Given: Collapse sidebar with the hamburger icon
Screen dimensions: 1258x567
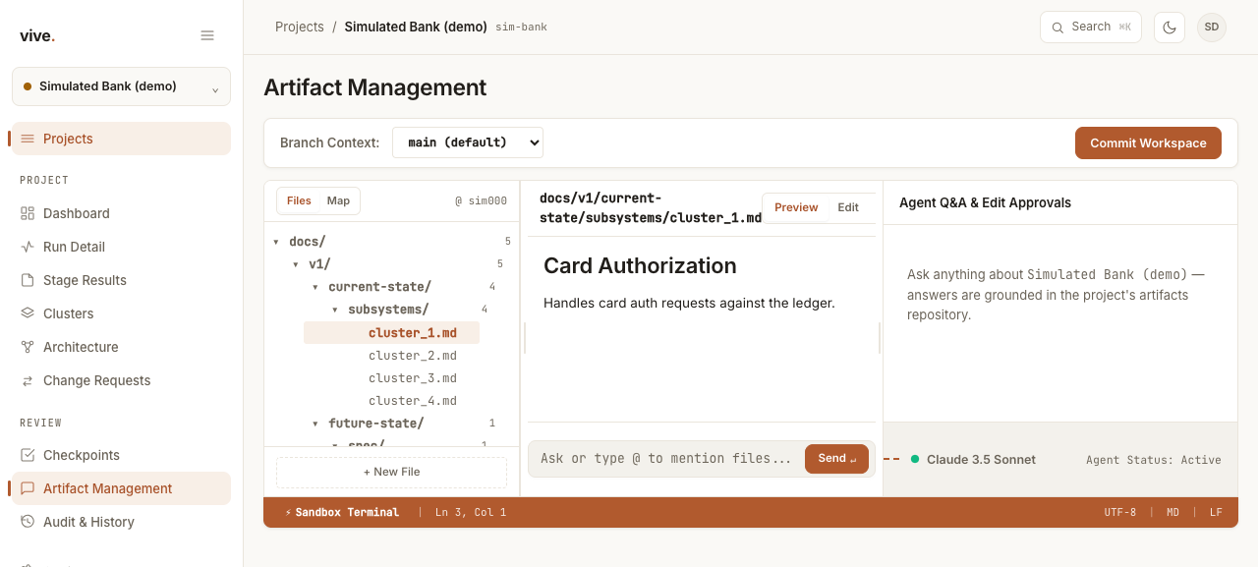Looking at the screenshot, I should pyautogui.click(x=207, y=35).
